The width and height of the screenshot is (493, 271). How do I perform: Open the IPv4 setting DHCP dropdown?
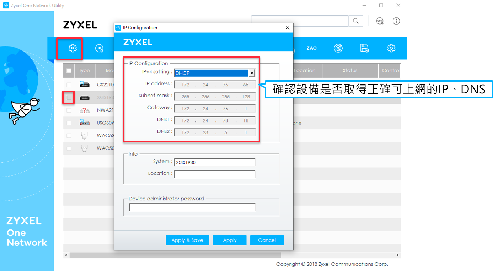(x=215, y=73)
